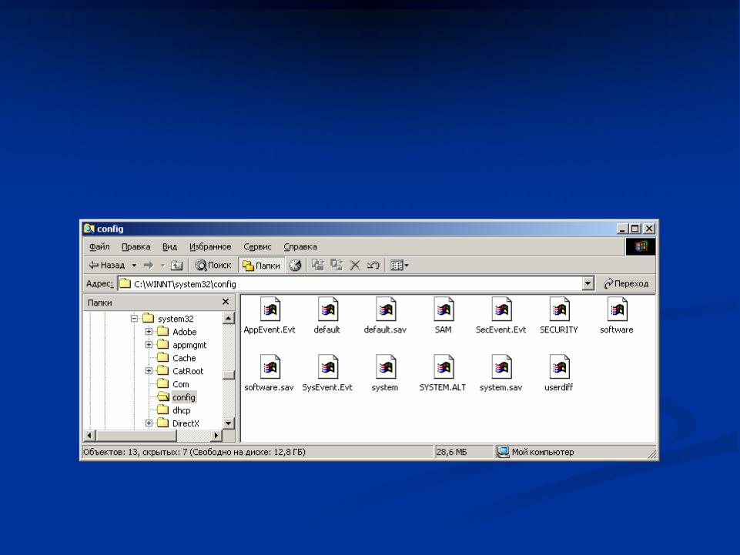Open the Вид menu
This screenshot has width=740, height=555.
click(x=170, y=247)
